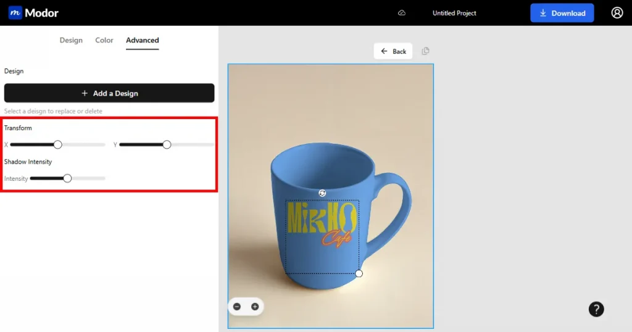Click the 'Transform' section label
Image resolution: width=632 pixels, height=332 pixels.
tap(18, 128)
